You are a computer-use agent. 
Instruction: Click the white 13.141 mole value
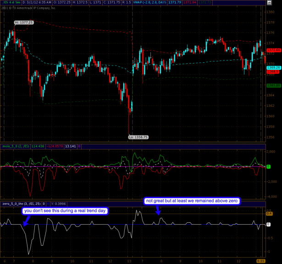pyautogui.click(x=72, y=146)
